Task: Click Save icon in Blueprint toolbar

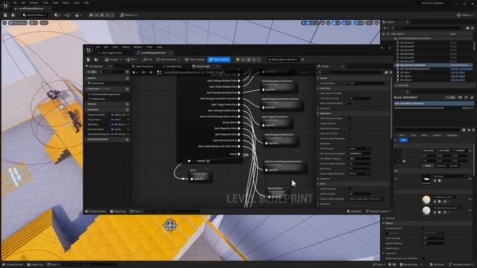Action: pos(88,60)
